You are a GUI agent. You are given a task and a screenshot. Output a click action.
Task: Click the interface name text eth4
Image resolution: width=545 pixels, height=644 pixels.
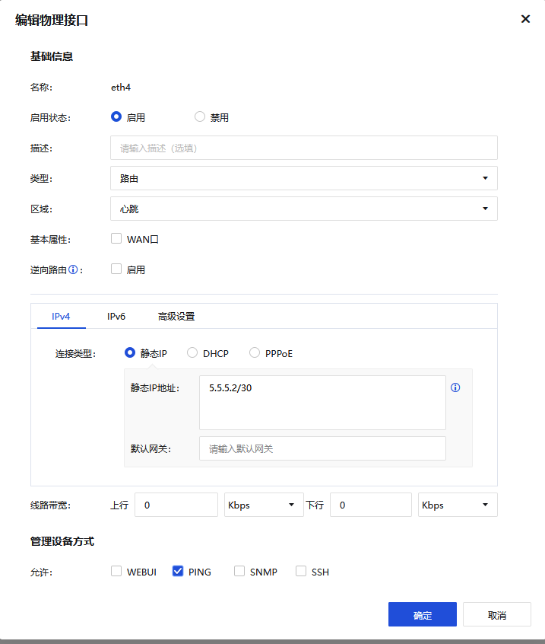coord(121,87)
